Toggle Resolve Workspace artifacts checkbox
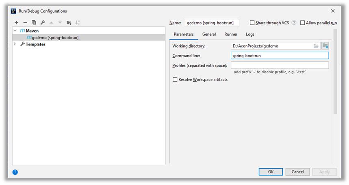 [175, 80]
